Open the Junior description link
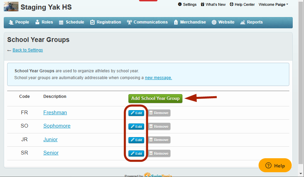Image resolution: width=304 pixels, height=177 pixels. (51, 139)
